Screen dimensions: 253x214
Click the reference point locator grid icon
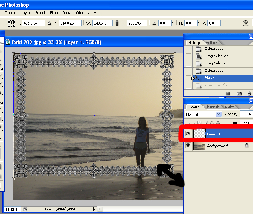[x=11, y=23]
